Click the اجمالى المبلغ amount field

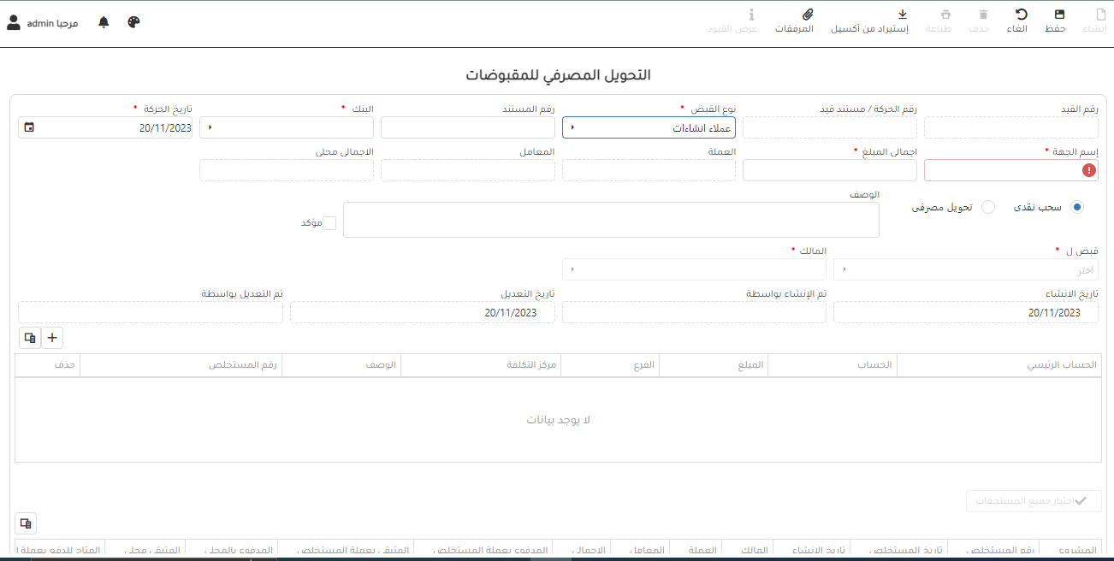point(829,170)
